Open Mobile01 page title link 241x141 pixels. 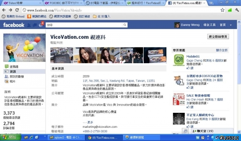coord(193,56)
